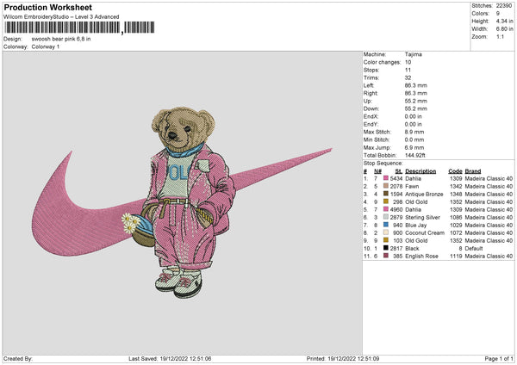This screenshot has width=517, height=365.
Task: Click the Blue Jay color swatch
Action: [386, 225]
